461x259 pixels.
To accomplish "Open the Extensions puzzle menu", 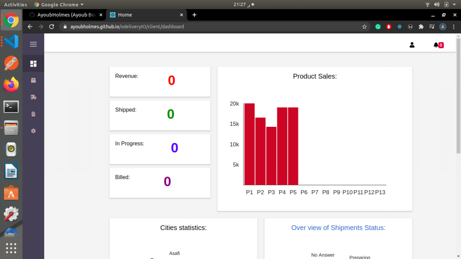I will [x=421, y=27].
